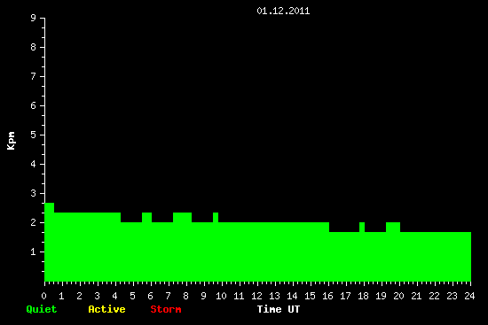Click the Time UT axis label

point(279,309)
